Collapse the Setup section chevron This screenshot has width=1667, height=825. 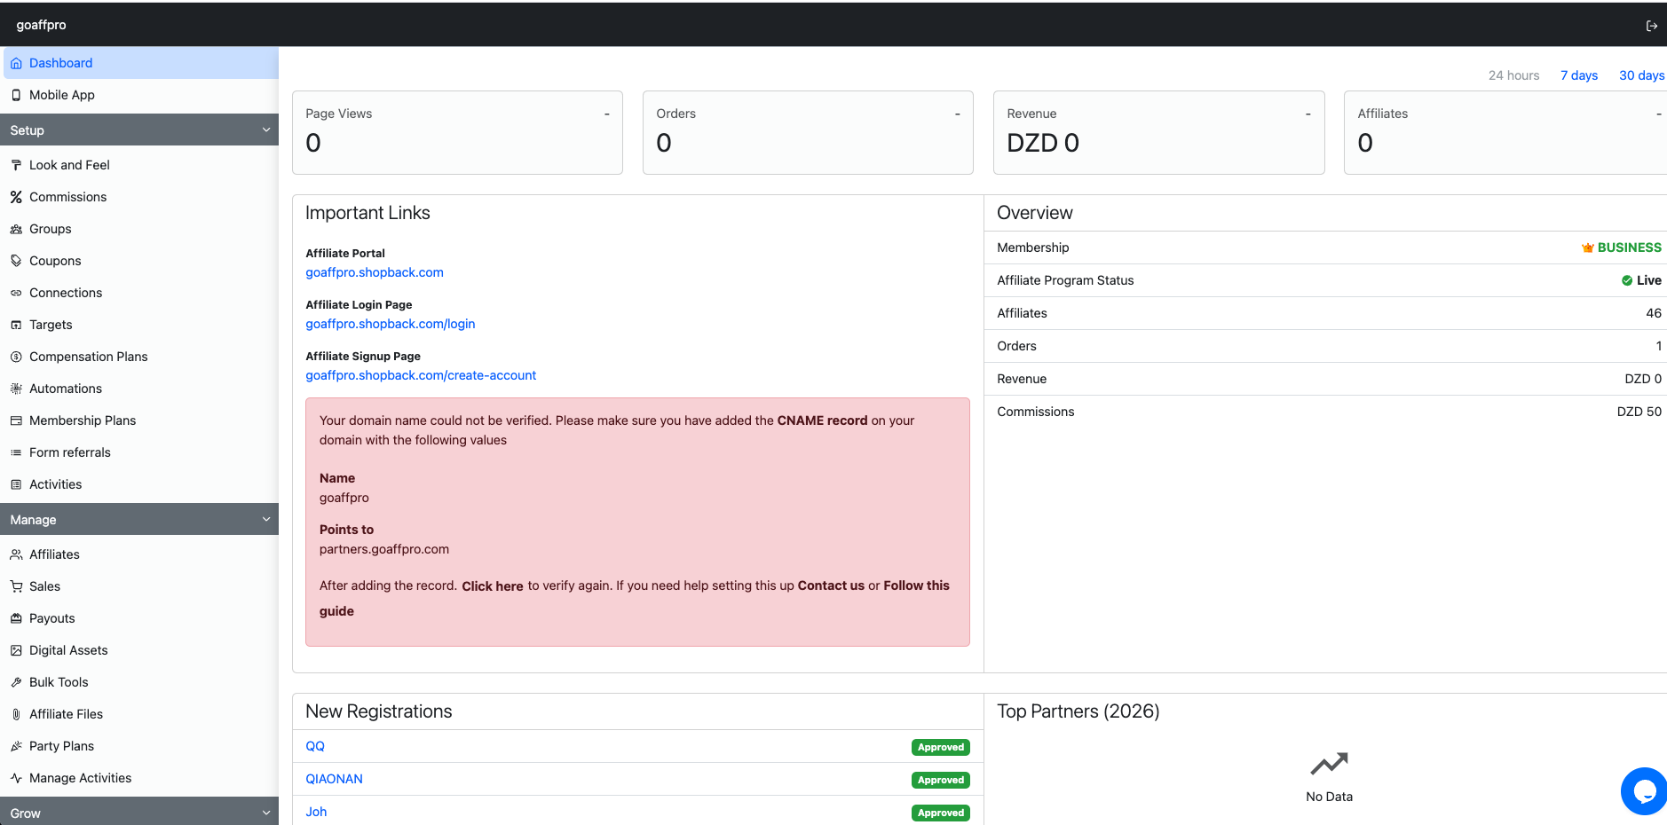click(266, 130)
